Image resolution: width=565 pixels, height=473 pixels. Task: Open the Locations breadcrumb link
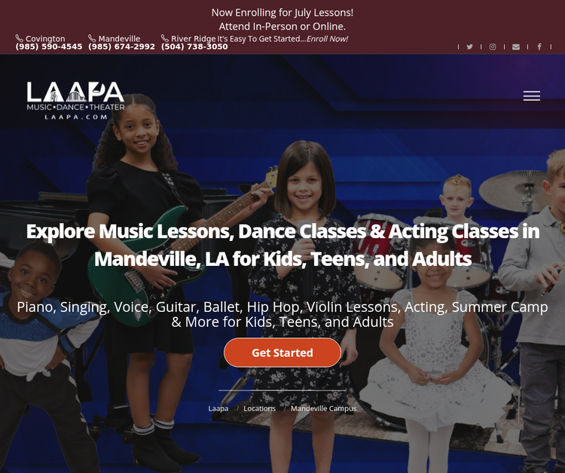(259, 408)
